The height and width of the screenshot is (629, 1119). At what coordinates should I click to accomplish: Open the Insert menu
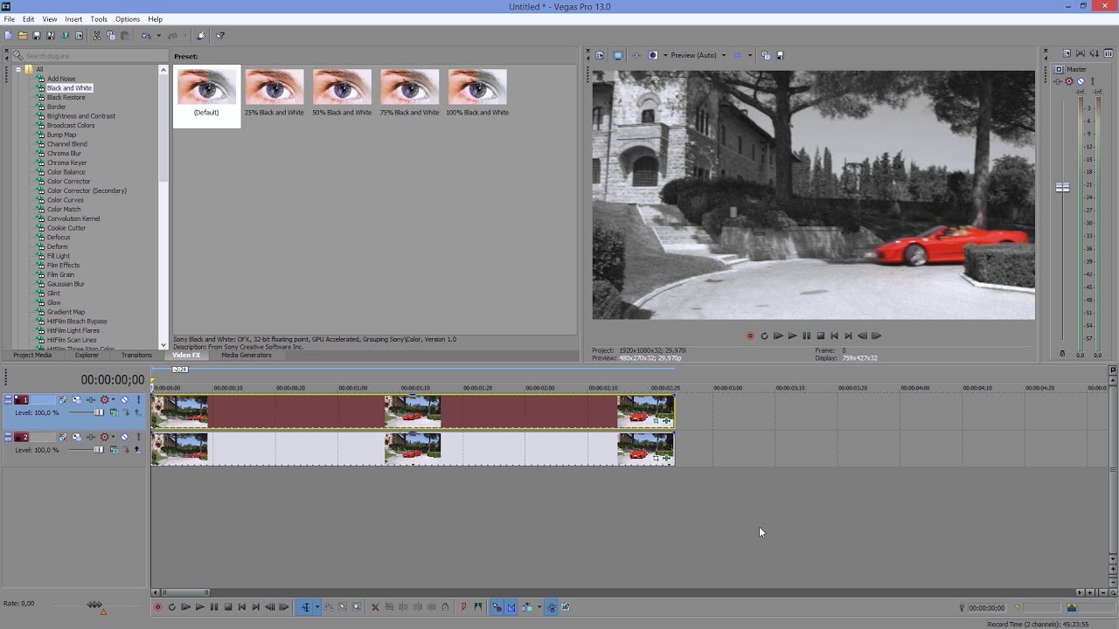pos(73,19)
